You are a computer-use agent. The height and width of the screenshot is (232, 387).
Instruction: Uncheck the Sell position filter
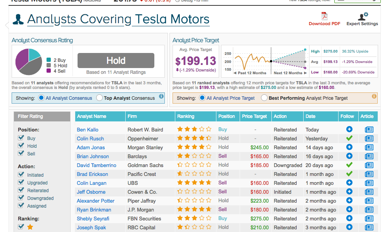click(x=21, y=153)
